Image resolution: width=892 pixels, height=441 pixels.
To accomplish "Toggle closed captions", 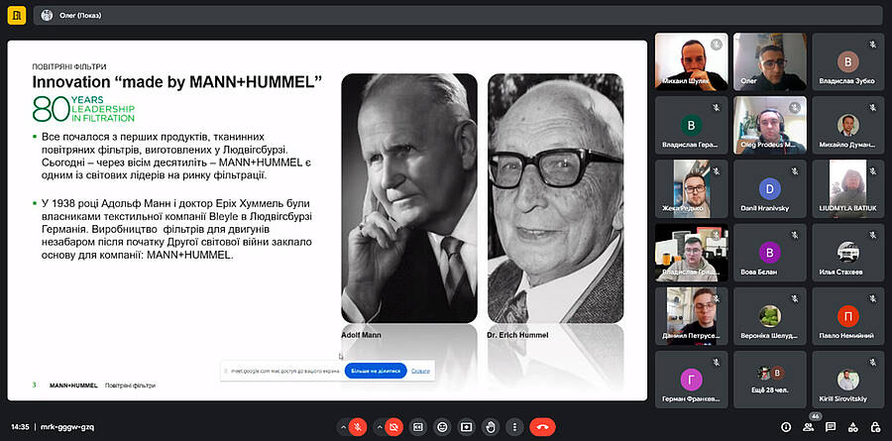I will (418, 427).
